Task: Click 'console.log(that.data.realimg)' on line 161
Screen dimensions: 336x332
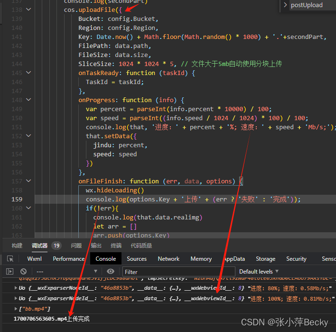Action: click(x=148, y=217)
